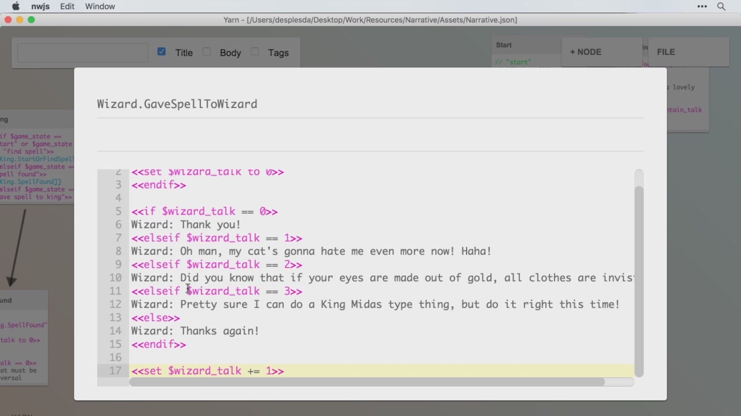Click line number 4 in gutter
The image size is (741, 416).
tap(118, 198)
